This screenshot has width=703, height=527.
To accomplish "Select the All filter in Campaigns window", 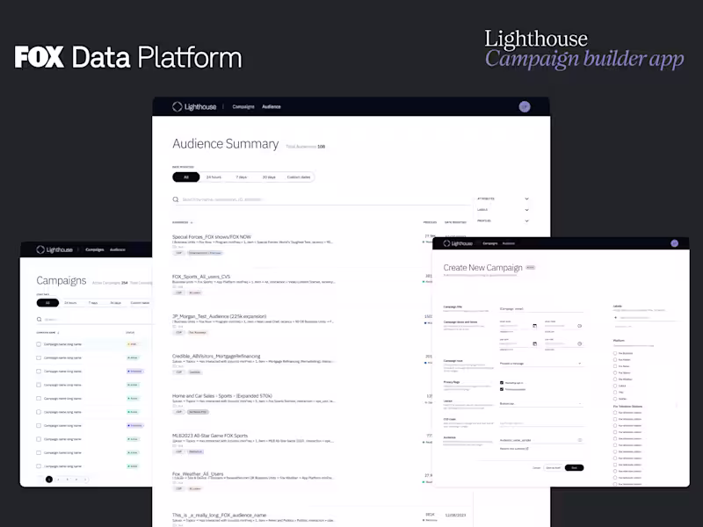I will pyautogui.click(x=47, y=303).
